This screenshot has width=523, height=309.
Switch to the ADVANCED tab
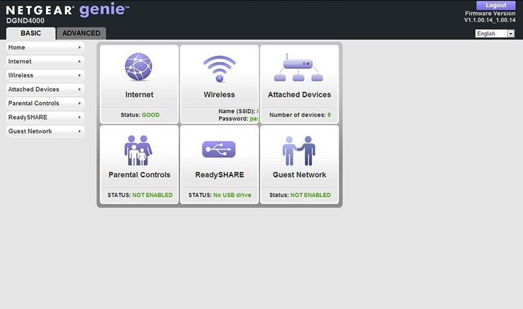coord(81,33)
